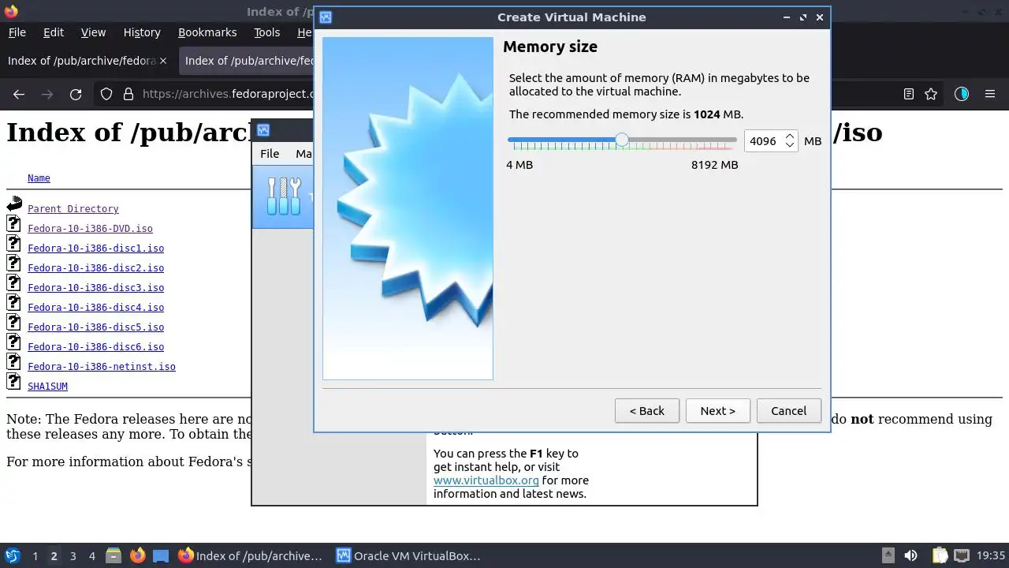Viewport: 1009px width, 568px height.
Task: Open Fedora-10-i386-disc3.iso link
Action: 96,288
